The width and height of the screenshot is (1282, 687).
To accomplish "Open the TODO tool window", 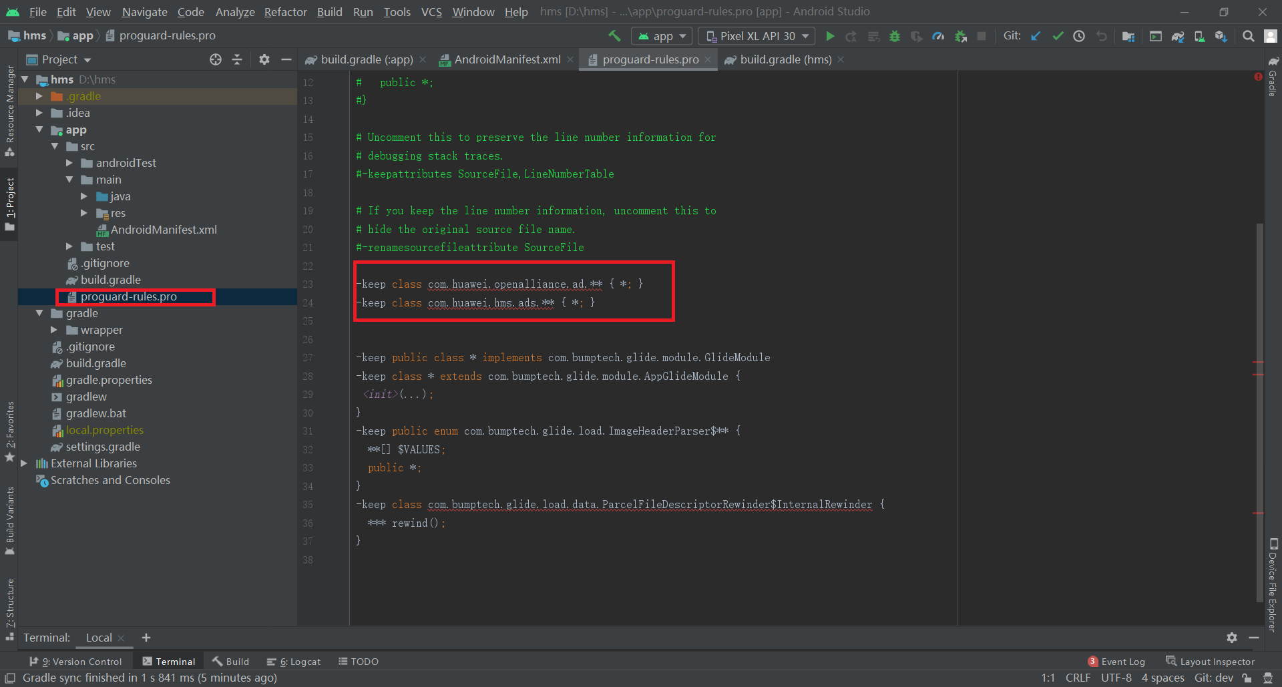I will coord(359,662).
